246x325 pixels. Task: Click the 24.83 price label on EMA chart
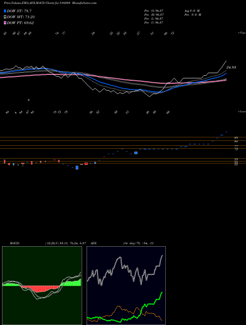click(231, 67)
